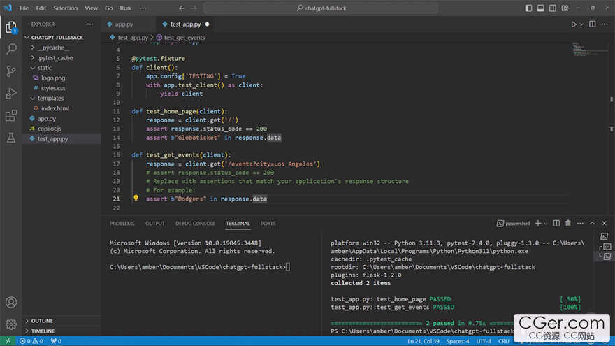The image size is (615, 346).
Task: Split the terminal panel
Action: click(x=556, y=223)
